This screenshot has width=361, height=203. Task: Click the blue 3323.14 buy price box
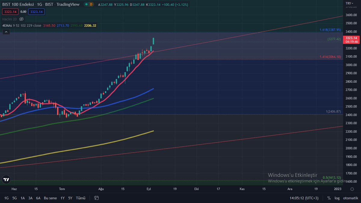[36, 12]
